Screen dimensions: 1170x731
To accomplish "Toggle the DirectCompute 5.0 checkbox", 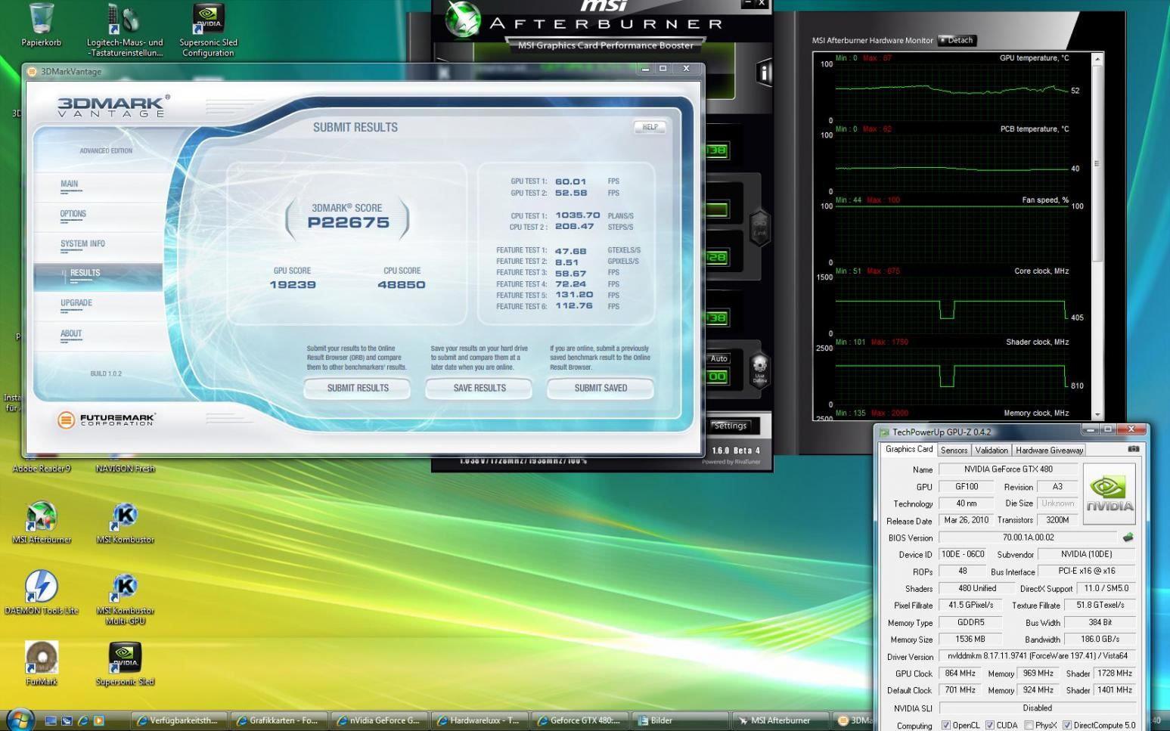I will pyautogui.click(x=1066, y=725).
